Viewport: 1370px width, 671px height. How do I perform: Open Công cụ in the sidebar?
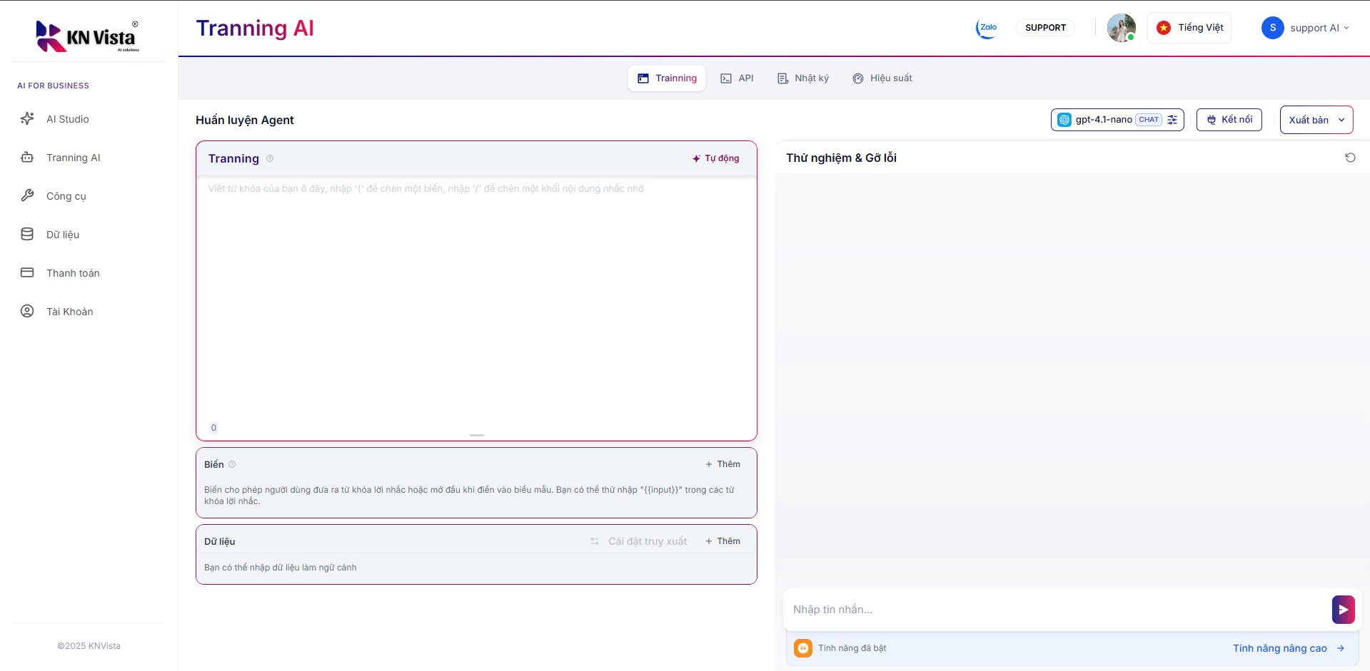[66, 195]
